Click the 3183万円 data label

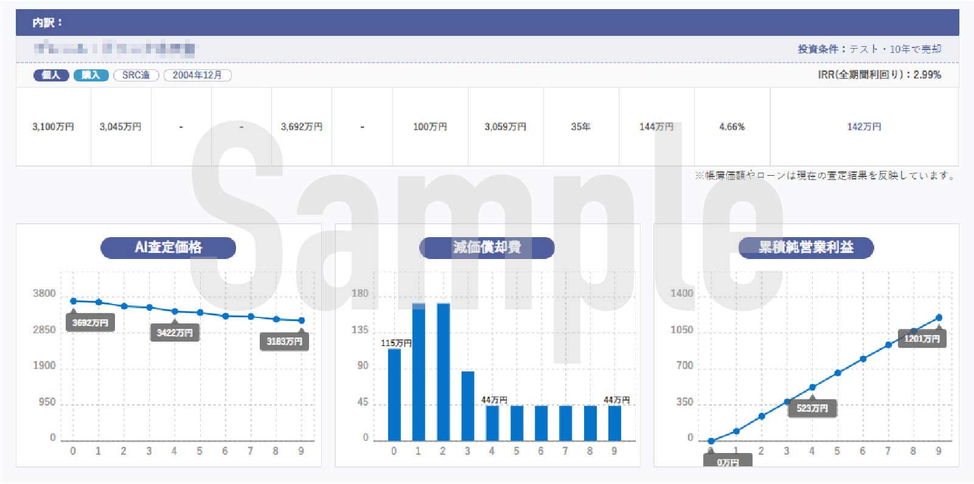(284, 341)
